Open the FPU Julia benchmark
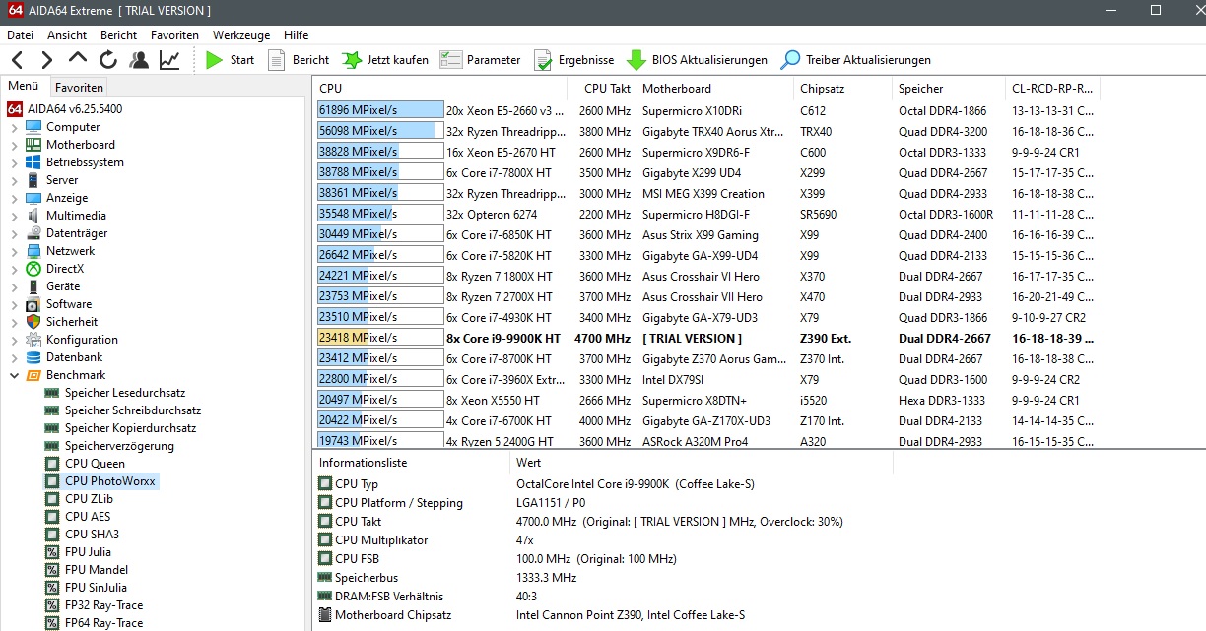The width and height of the screenshot is (1206, 631). tap(88, 552)
